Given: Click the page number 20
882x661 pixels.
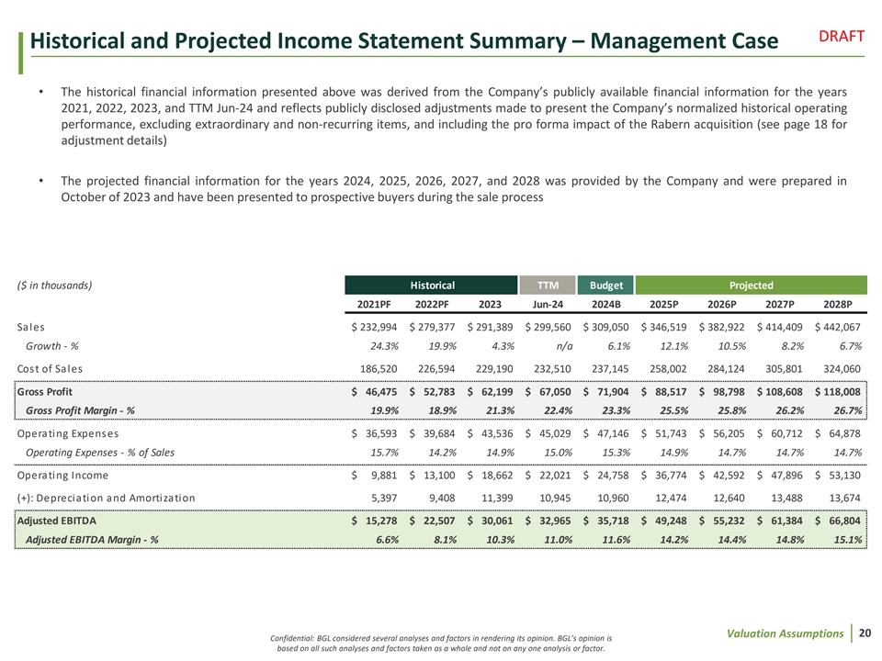Looking at the screenshot, I should [865, 633].
